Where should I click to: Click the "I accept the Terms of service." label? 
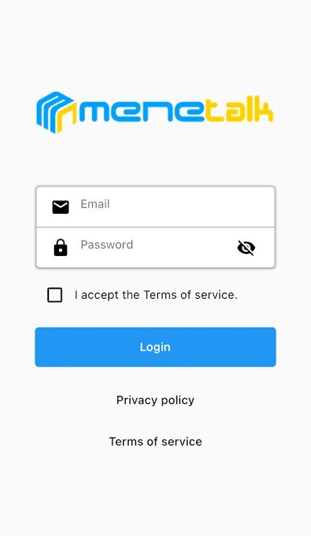click(156, 295)
